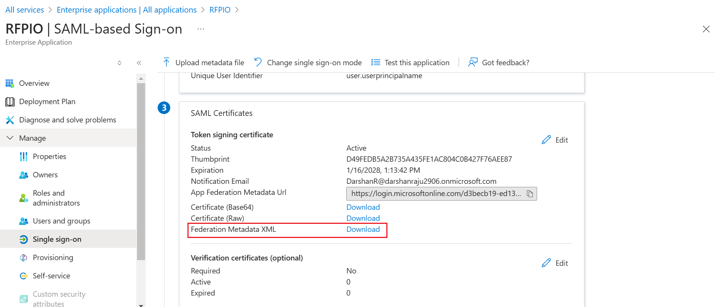Click the pencil icon for Verification certificates
Screen dimensions: 715x307
(x=546, y=263)
